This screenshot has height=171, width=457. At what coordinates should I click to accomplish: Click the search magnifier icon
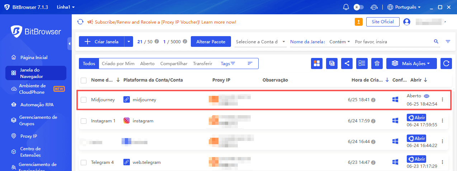tap(436, 41)
